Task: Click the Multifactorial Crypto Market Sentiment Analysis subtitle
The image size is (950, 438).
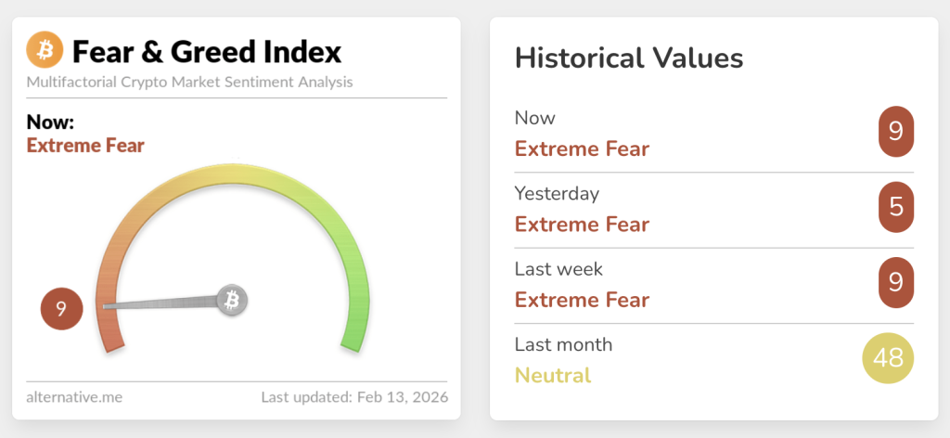Action: (189, 82)
